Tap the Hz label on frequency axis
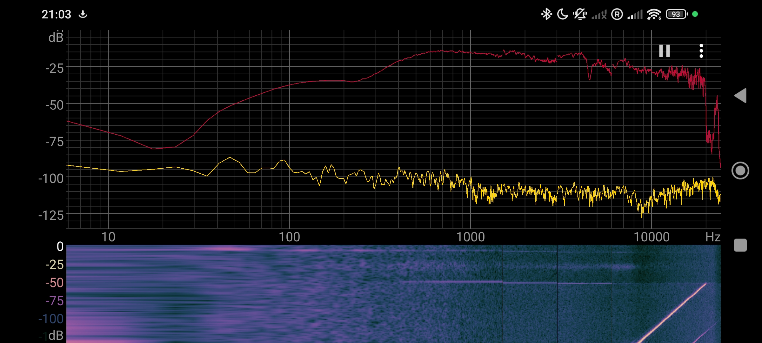The height and width of the screenshot is (343, 762). (712, 237)
